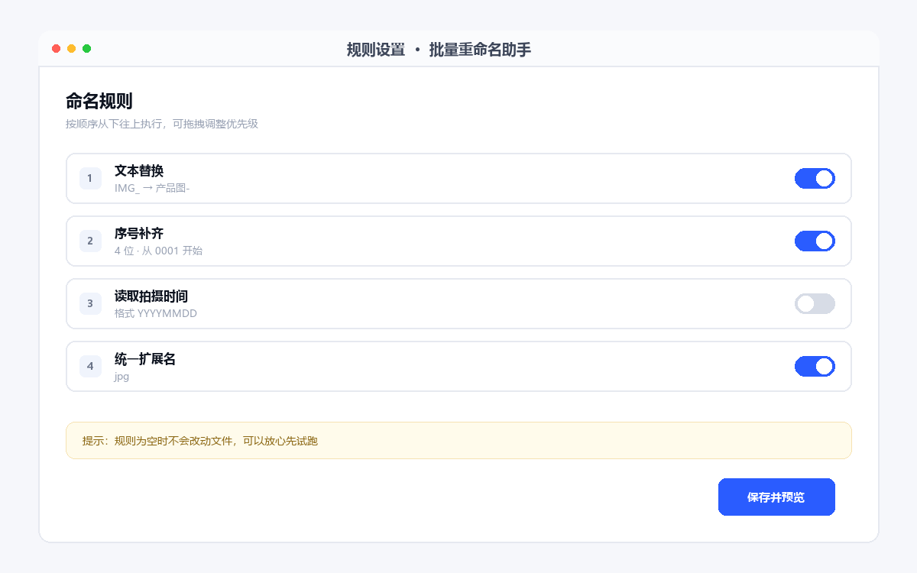Click the "jpg" extension value

pos(122,377)
